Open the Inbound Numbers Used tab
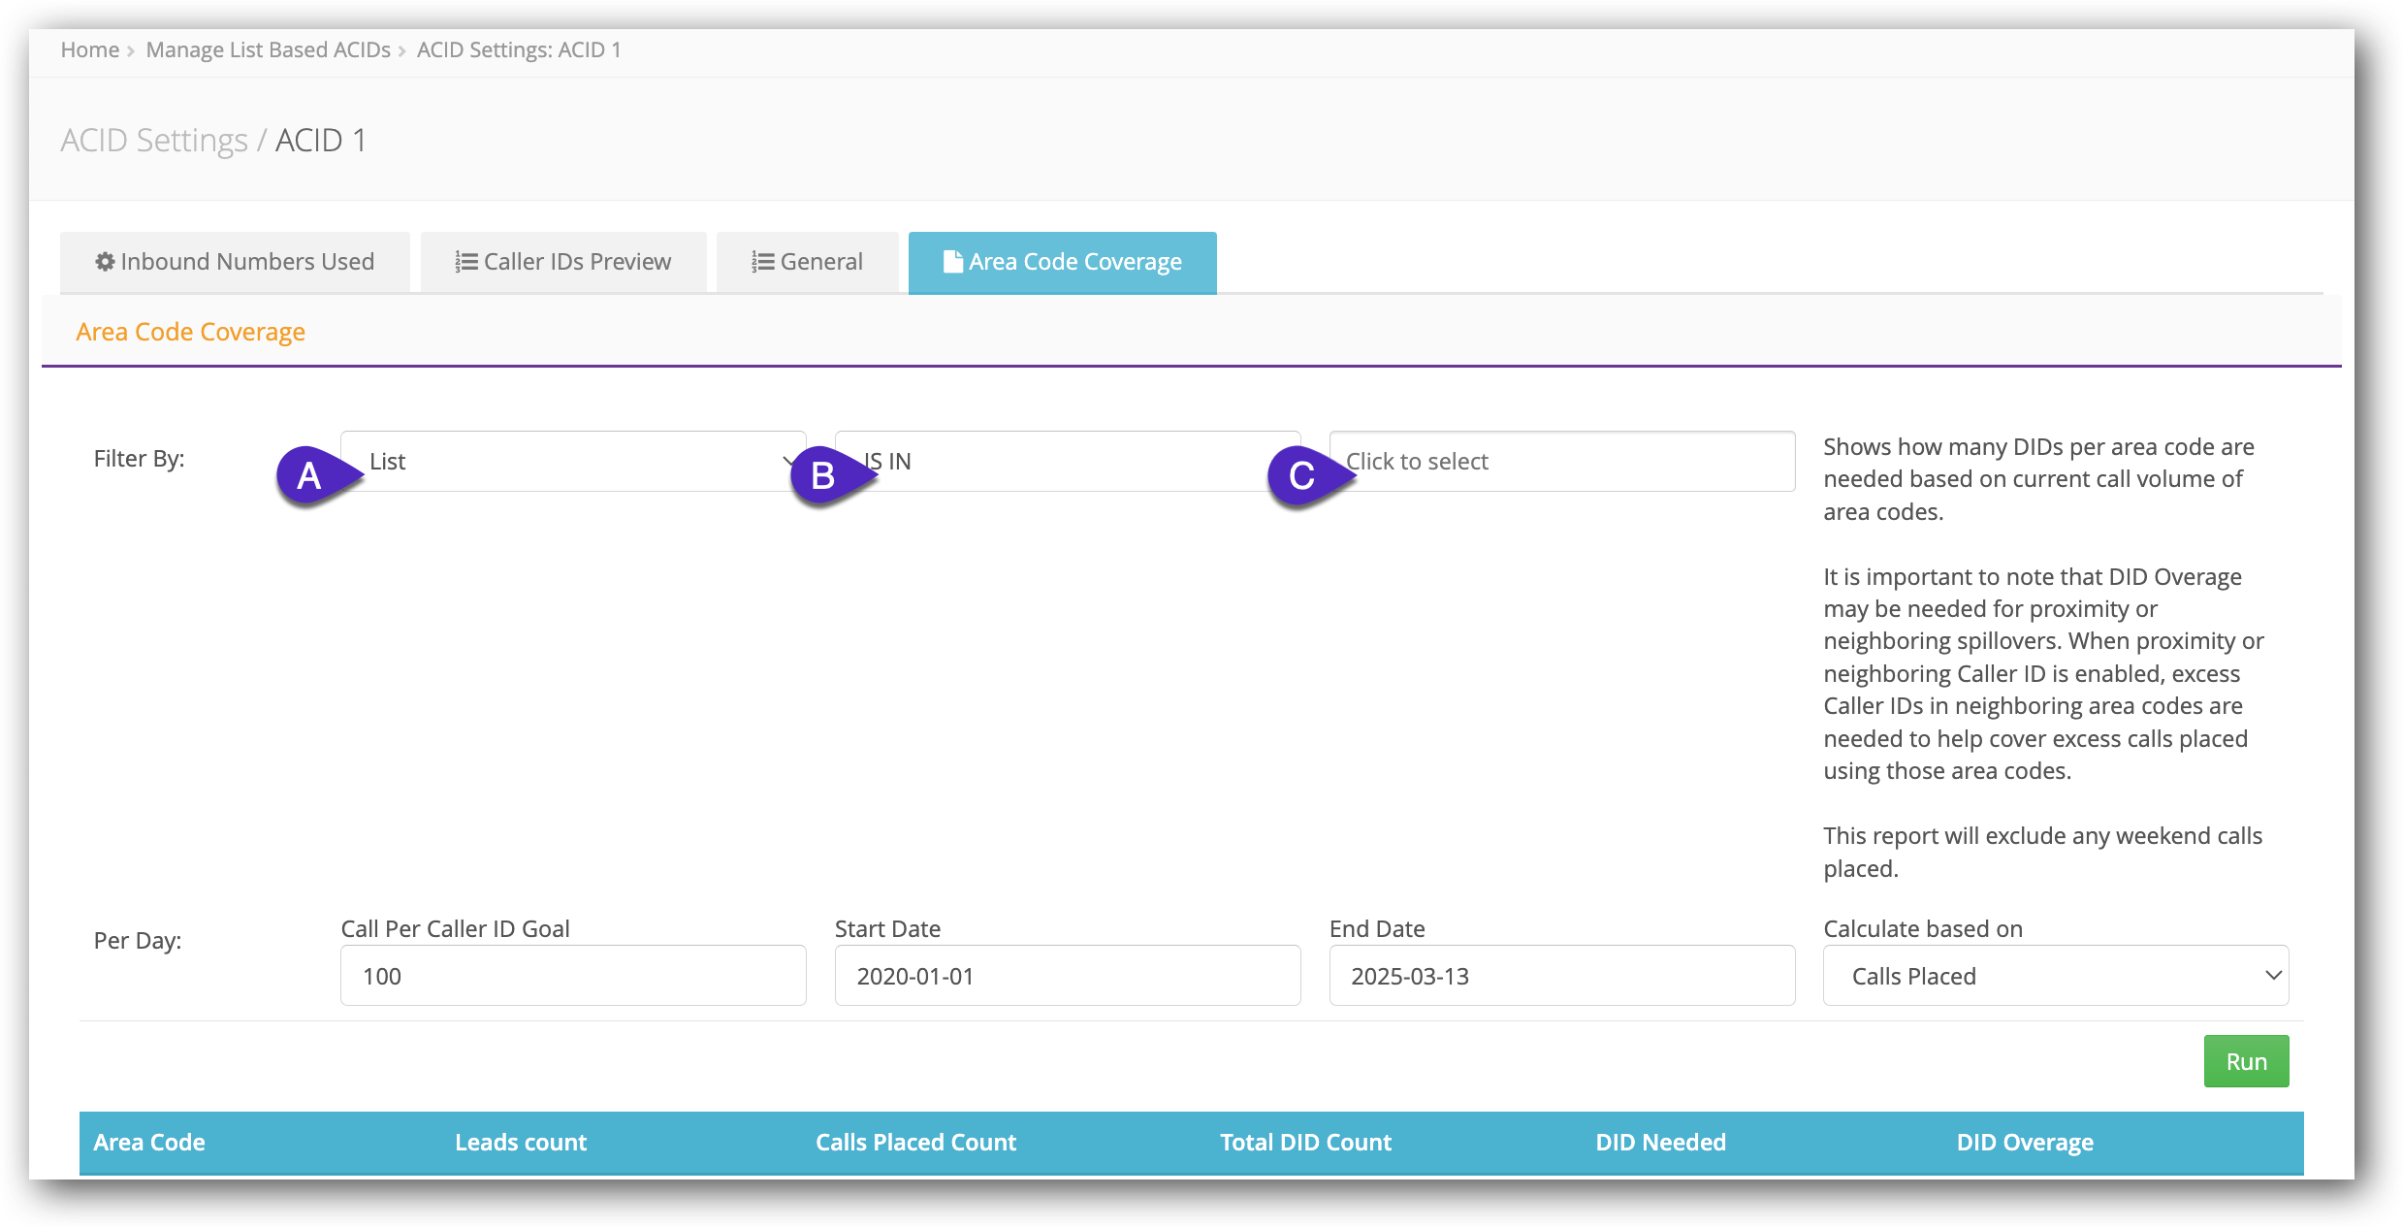 pyautogui.click(x=235, y=262)
